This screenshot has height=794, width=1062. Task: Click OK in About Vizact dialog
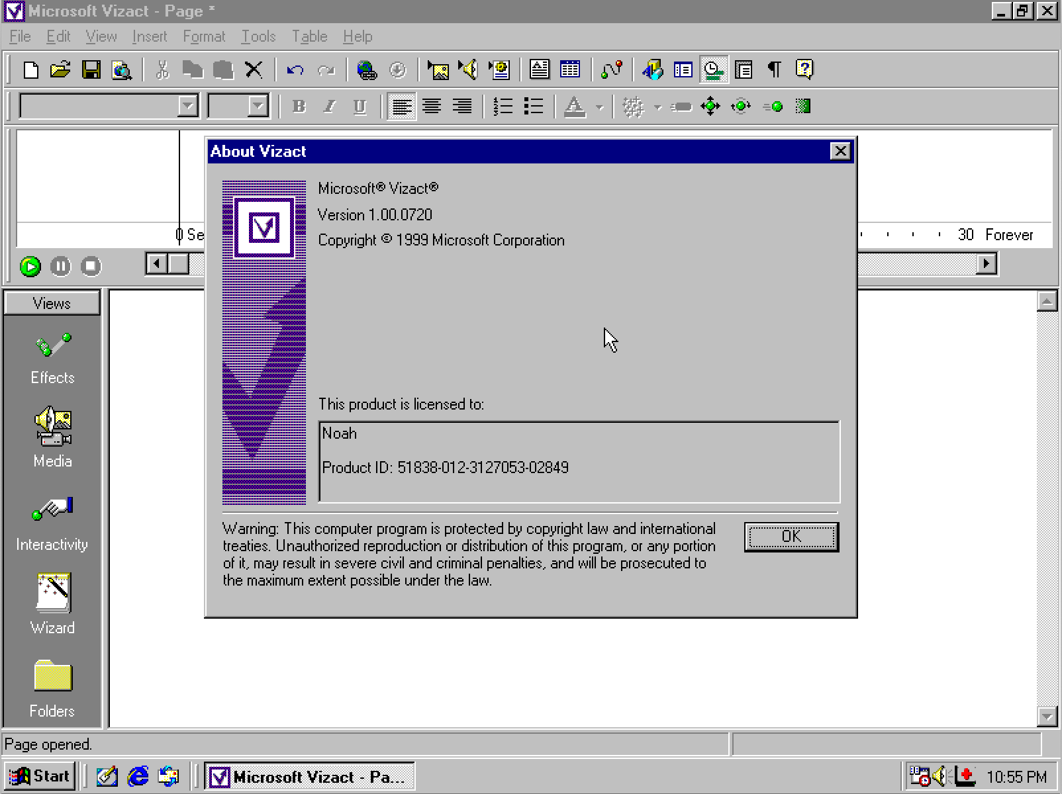pos(791,537)
